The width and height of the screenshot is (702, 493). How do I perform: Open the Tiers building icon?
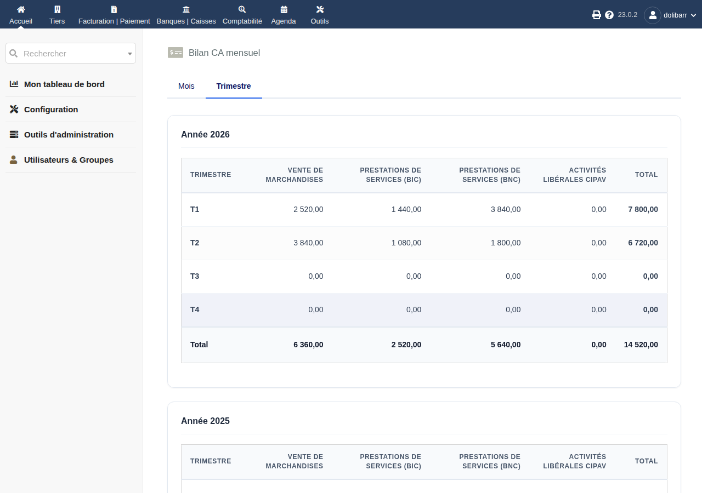(57, 9)
